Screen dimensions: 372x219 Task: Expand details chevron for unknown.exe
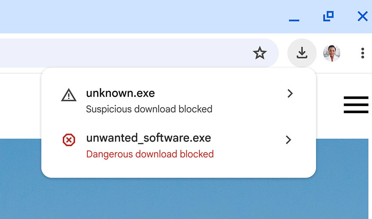pyautogui.click(x=290, y=93)
